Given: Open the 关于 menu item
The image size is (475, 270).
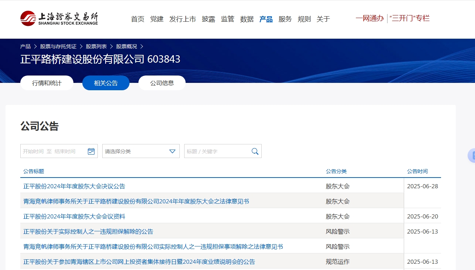Looking at the screenshot, I should [323, 19].
